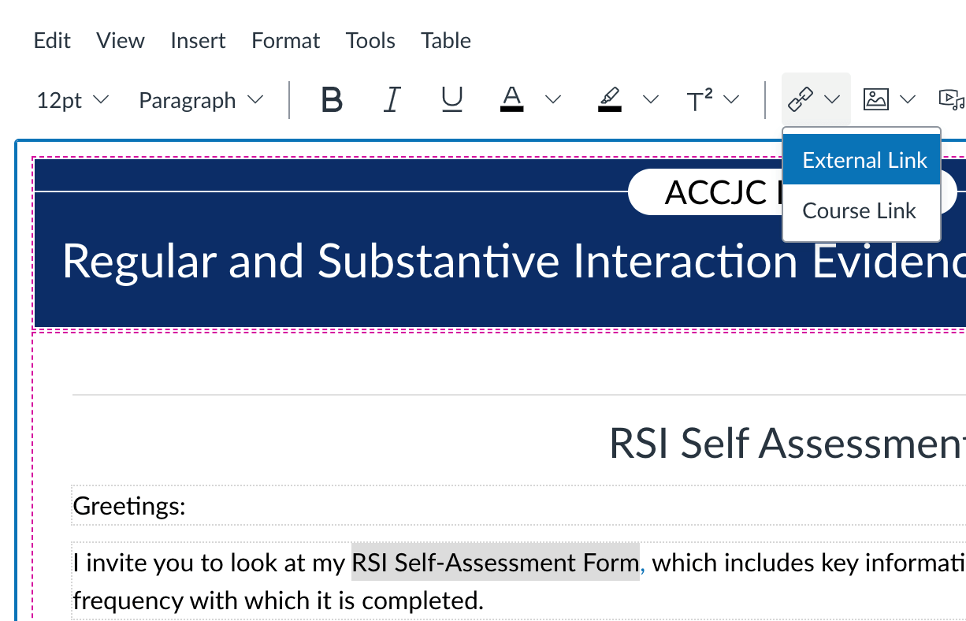Toggle bold formatting
Image resolution: width=966 pixels, height=621 pixels.
coord(333,100)
